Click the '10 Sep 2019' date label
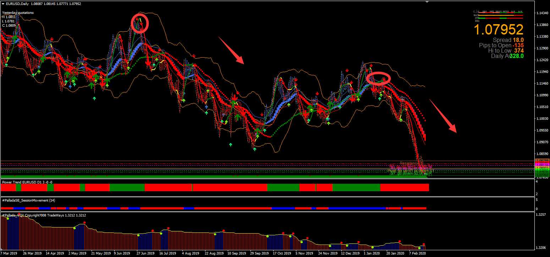The image size is (550, 257). (x=237, y=253)
